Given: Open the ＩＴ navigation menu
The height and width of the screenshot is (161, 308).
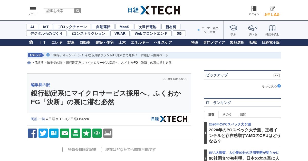Looking at the screenshot, I should coord(43,42).
